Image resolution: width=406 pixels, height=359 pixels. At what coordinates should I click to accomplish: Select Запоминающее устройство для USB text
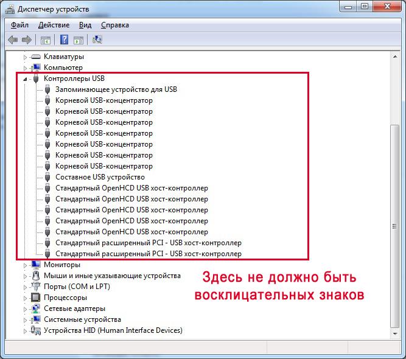coord(116,89)
